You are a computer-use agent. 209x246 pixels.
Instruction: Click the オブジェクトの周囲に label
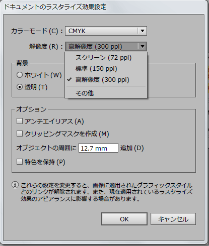(x=46, y=148)
